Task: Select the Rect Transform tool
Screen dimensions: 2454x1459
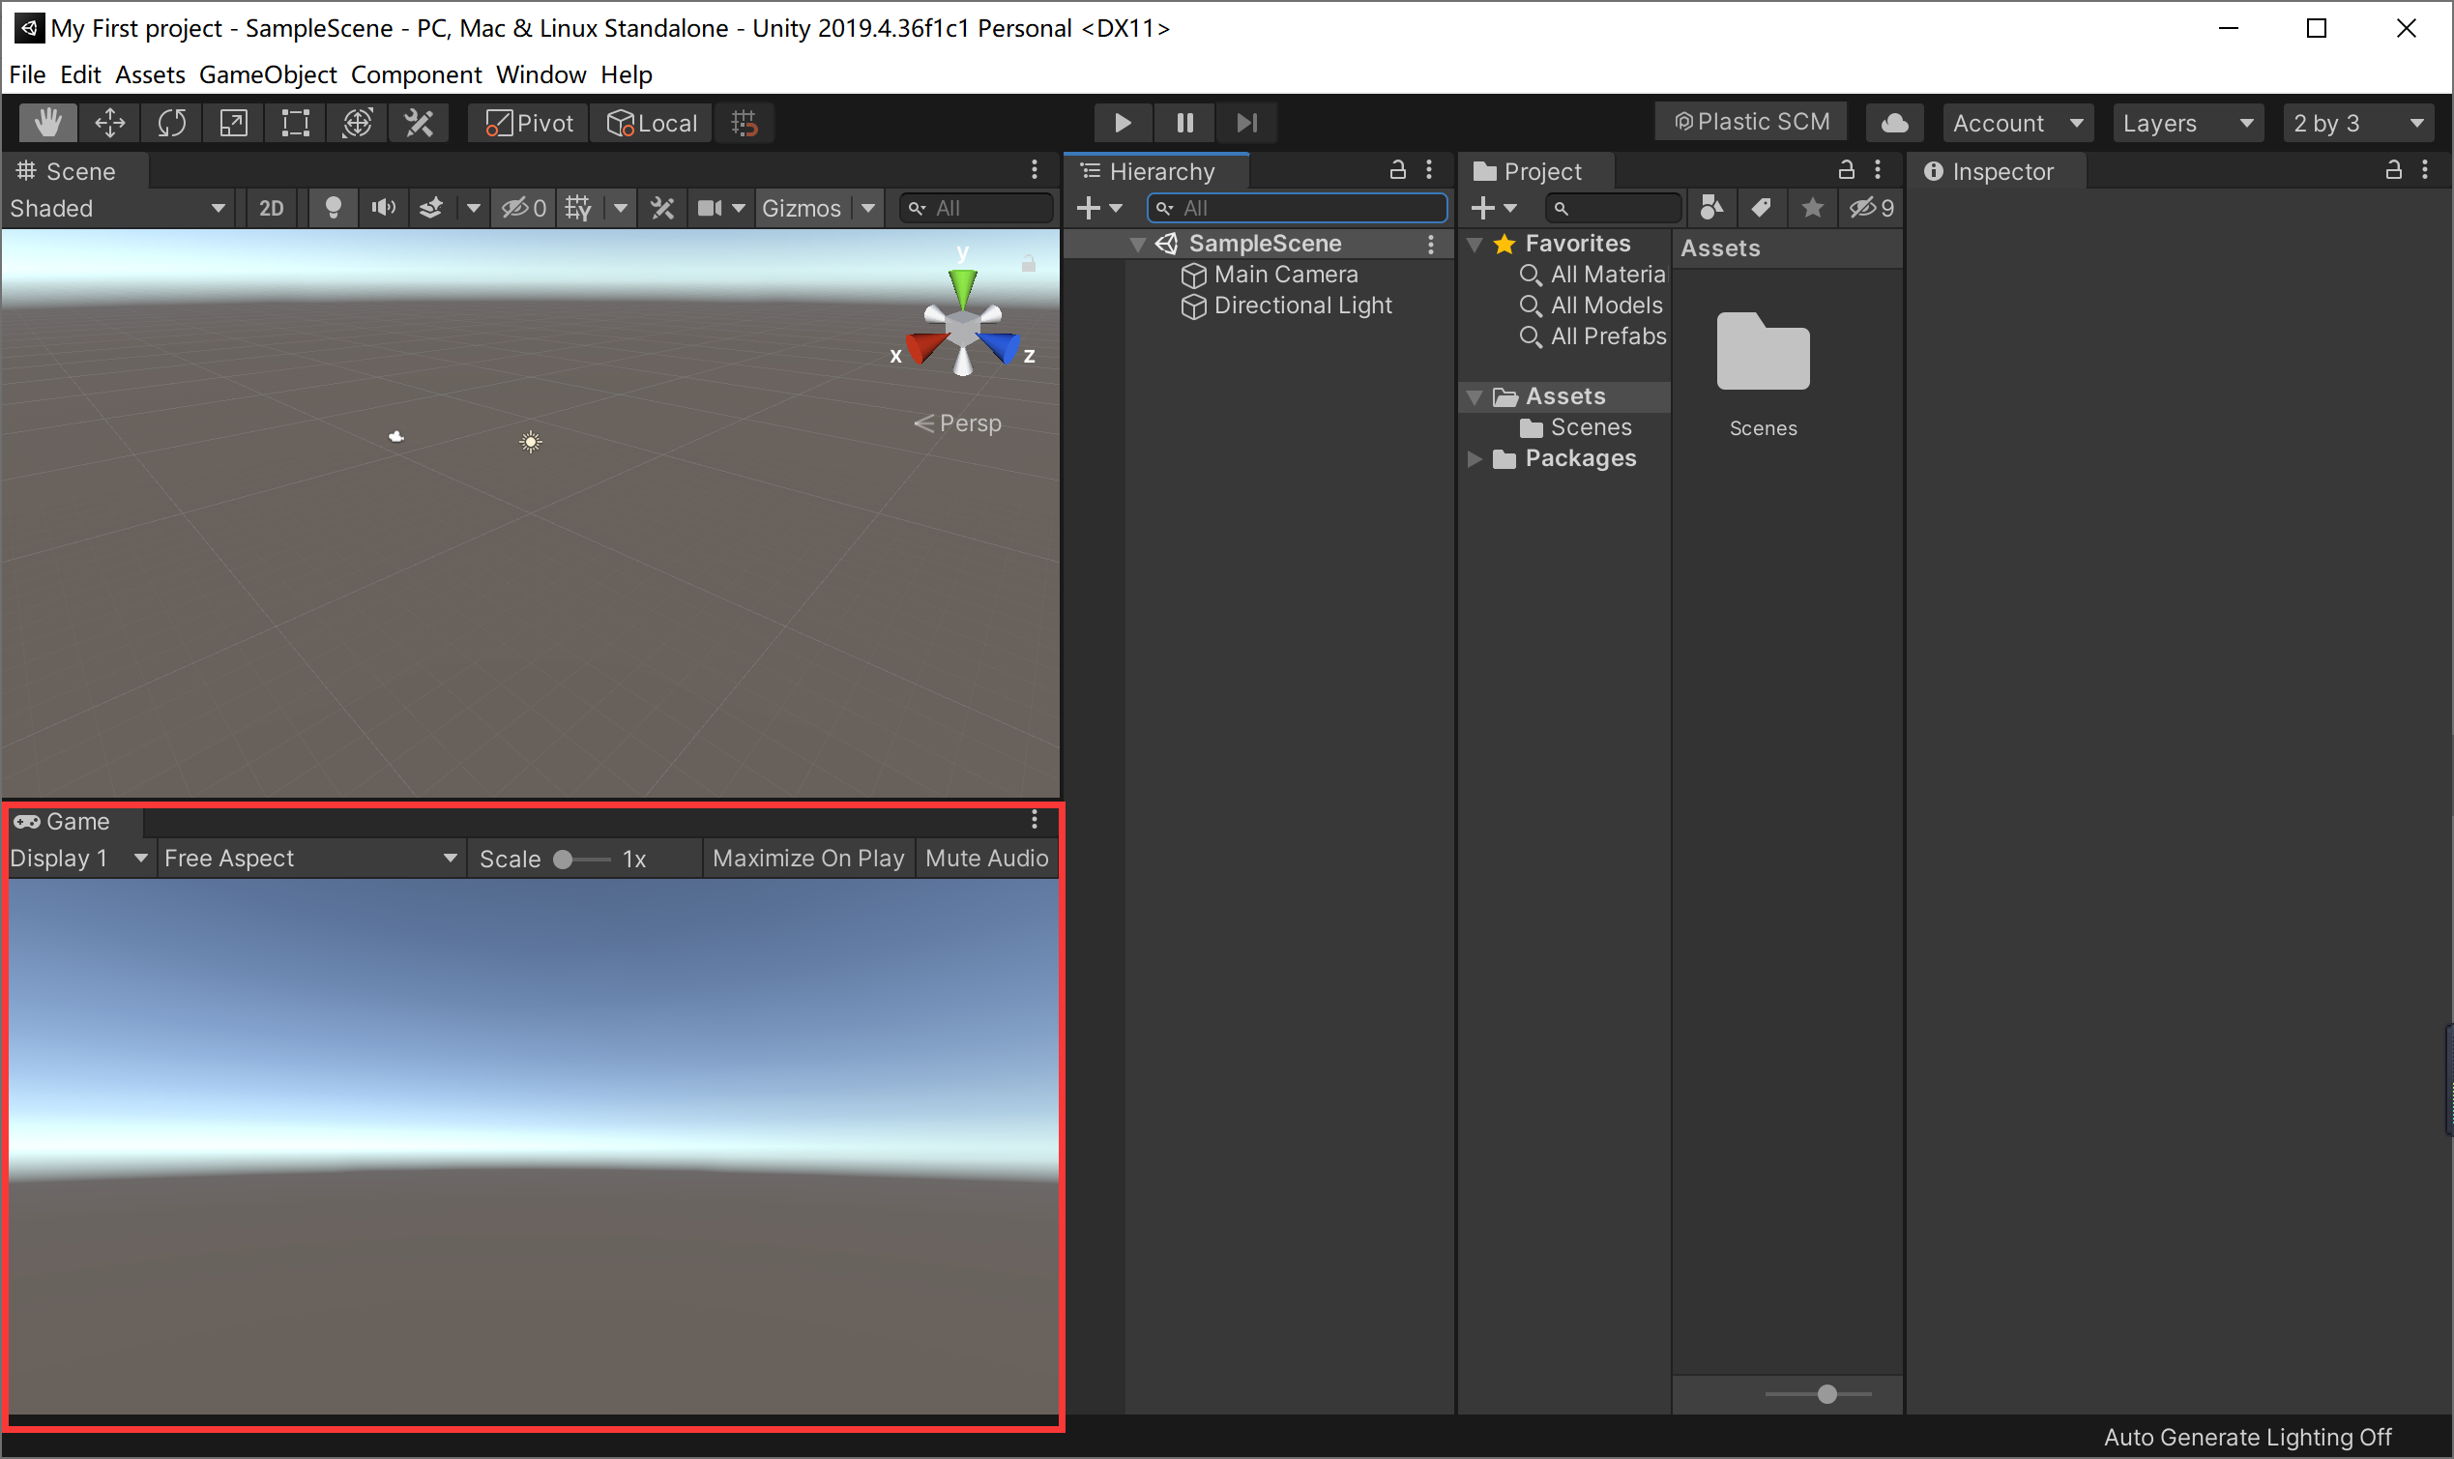Action: click(295, 123)
